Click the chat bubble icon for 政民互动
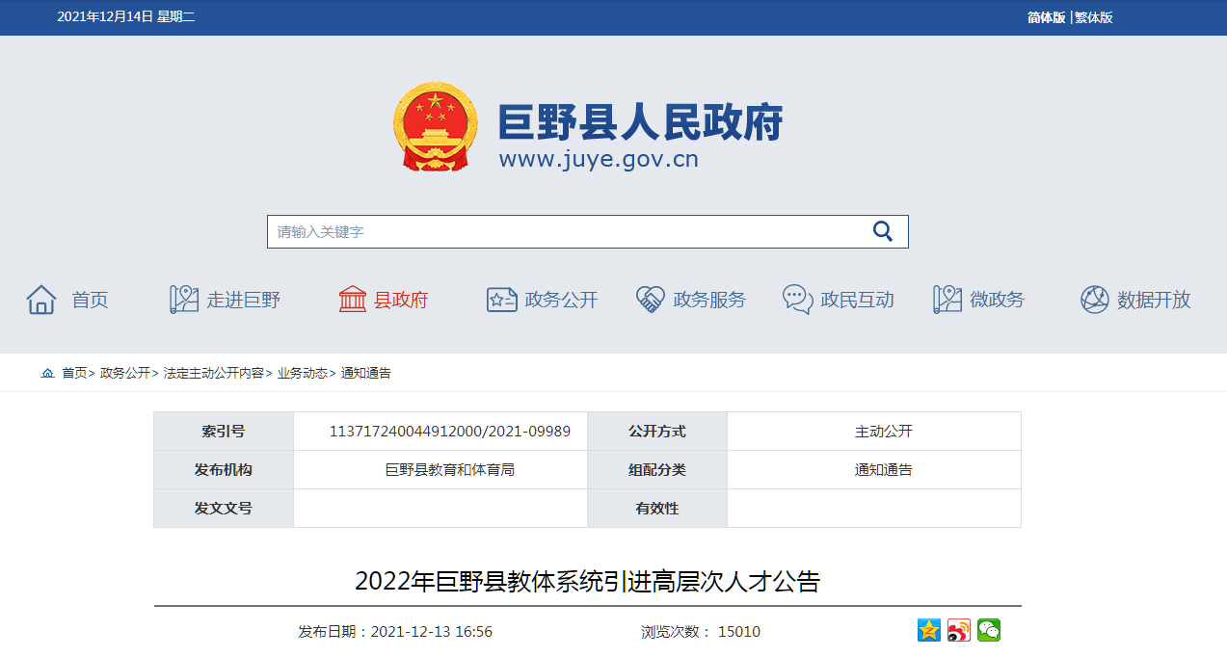 [797, 300]
